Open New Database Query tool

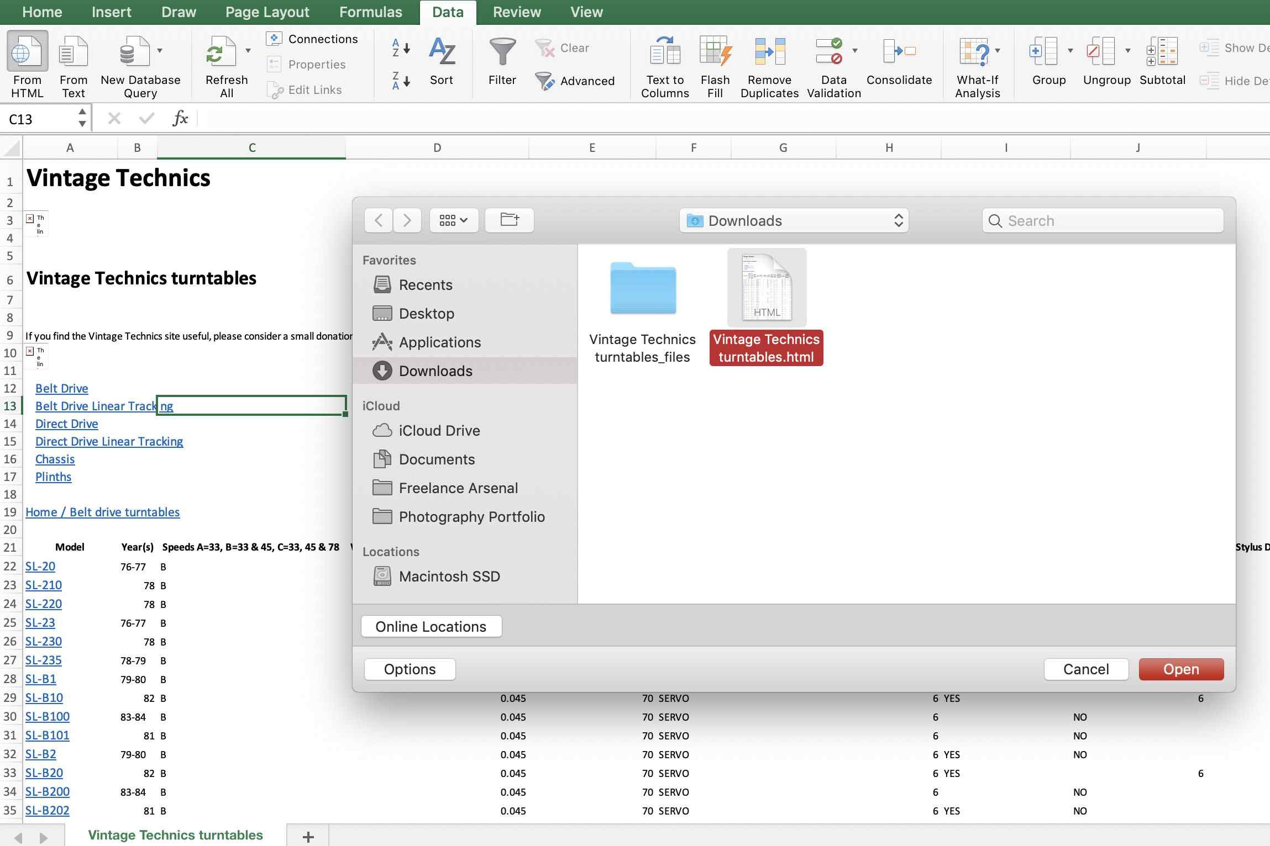click(140, 65)
